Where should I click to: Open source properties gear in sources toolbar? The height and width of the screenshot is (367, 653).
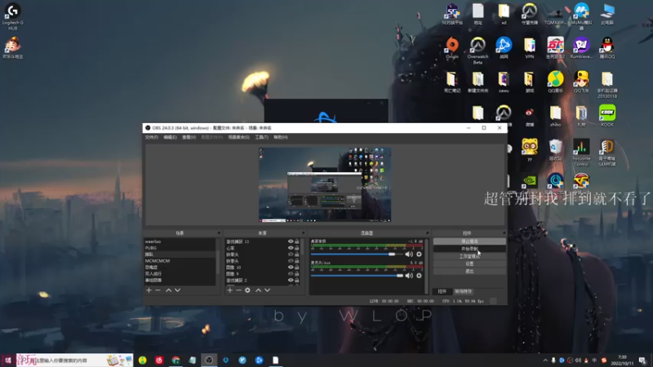247,290
